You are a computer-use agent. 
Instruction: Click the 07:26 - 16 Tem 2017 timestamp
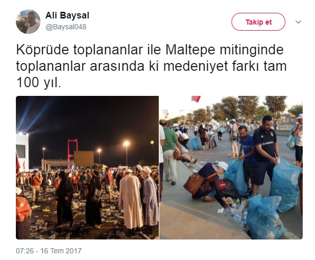(49, 251)
